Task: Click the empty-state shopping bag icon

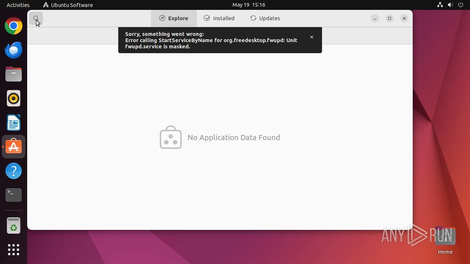Action: pyautogui.click(x=171, y=137)
